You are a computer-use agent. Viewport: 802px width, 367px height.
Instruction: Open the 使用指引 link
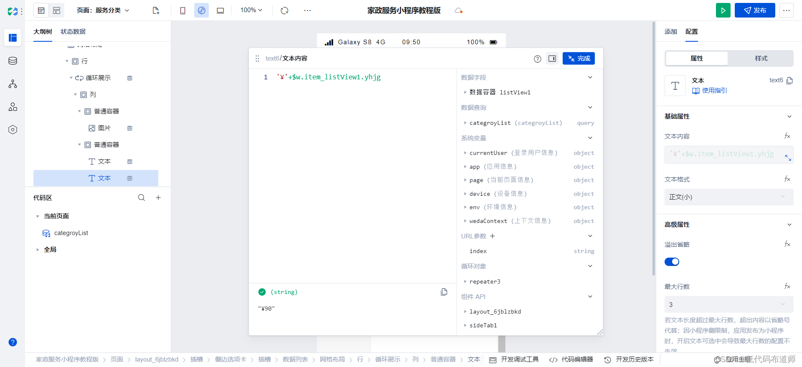tap(710, 91)
